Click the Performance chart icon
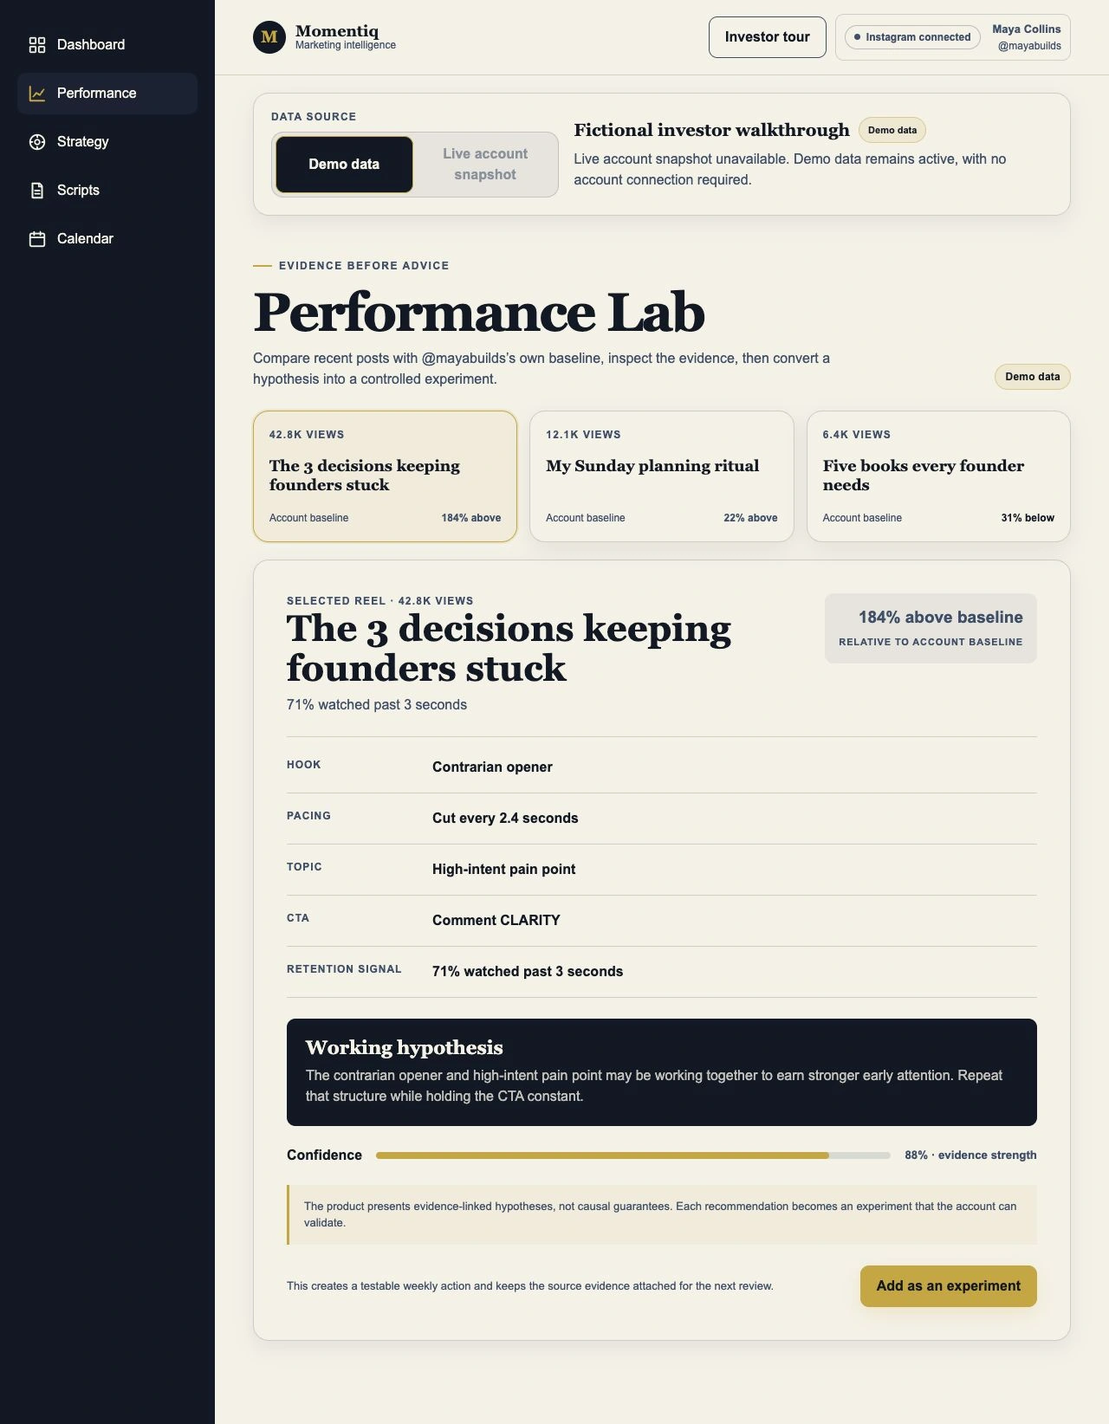The height and width of the screenshot is (1424, 1109). click(37, 94)
